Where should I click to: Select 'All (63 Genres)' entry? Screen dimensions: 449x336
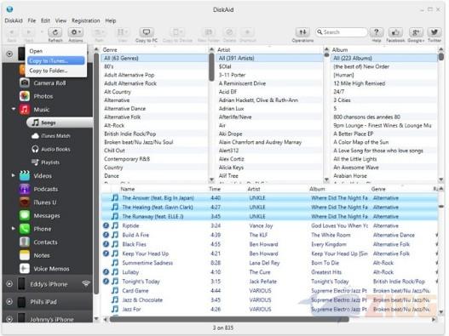pos(154,58)
